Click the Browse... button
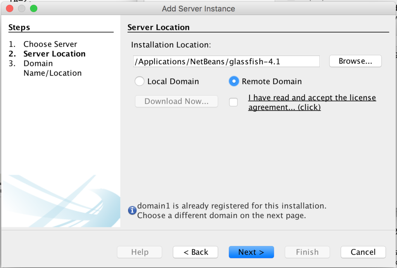397x268 pixels. point(355,61)
